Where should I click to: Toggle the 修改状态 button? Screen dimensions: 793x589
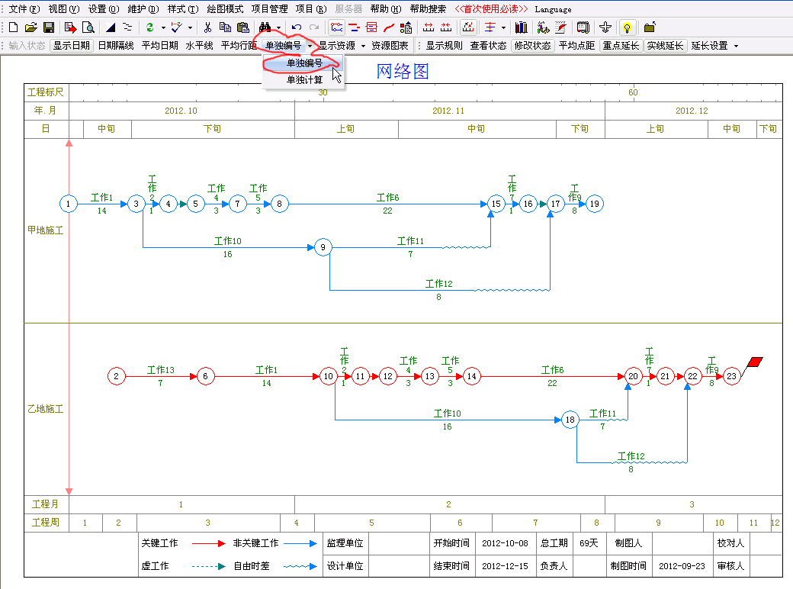pyautogui.click(x=532, y=46)
